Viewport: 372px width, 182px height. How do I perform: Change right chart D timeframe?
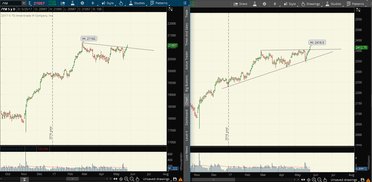(x=275, y=4)
